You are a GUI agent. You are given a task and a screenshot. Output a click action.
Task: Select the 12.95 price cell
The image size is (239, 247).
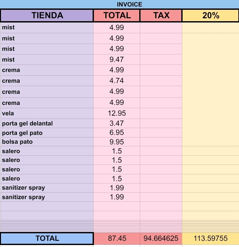click(117, 113)
